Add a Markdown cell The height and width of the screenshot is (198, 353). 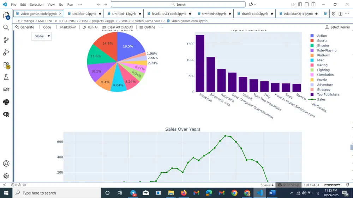coord(66,27)
